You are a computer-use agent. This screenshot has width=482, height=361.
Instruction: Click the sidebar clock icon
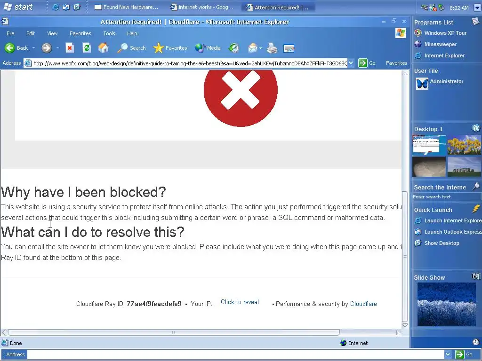476,342
